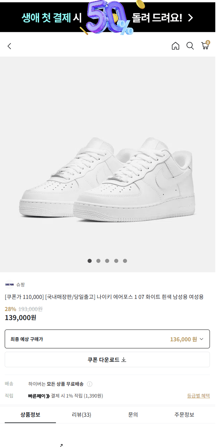Open the 등급별 혜택 link
This screenshot has width=219, height=447.
pos(198,396)
